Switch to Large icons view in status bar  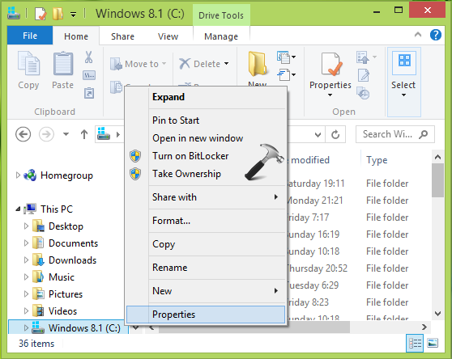[x=433, y=343]
